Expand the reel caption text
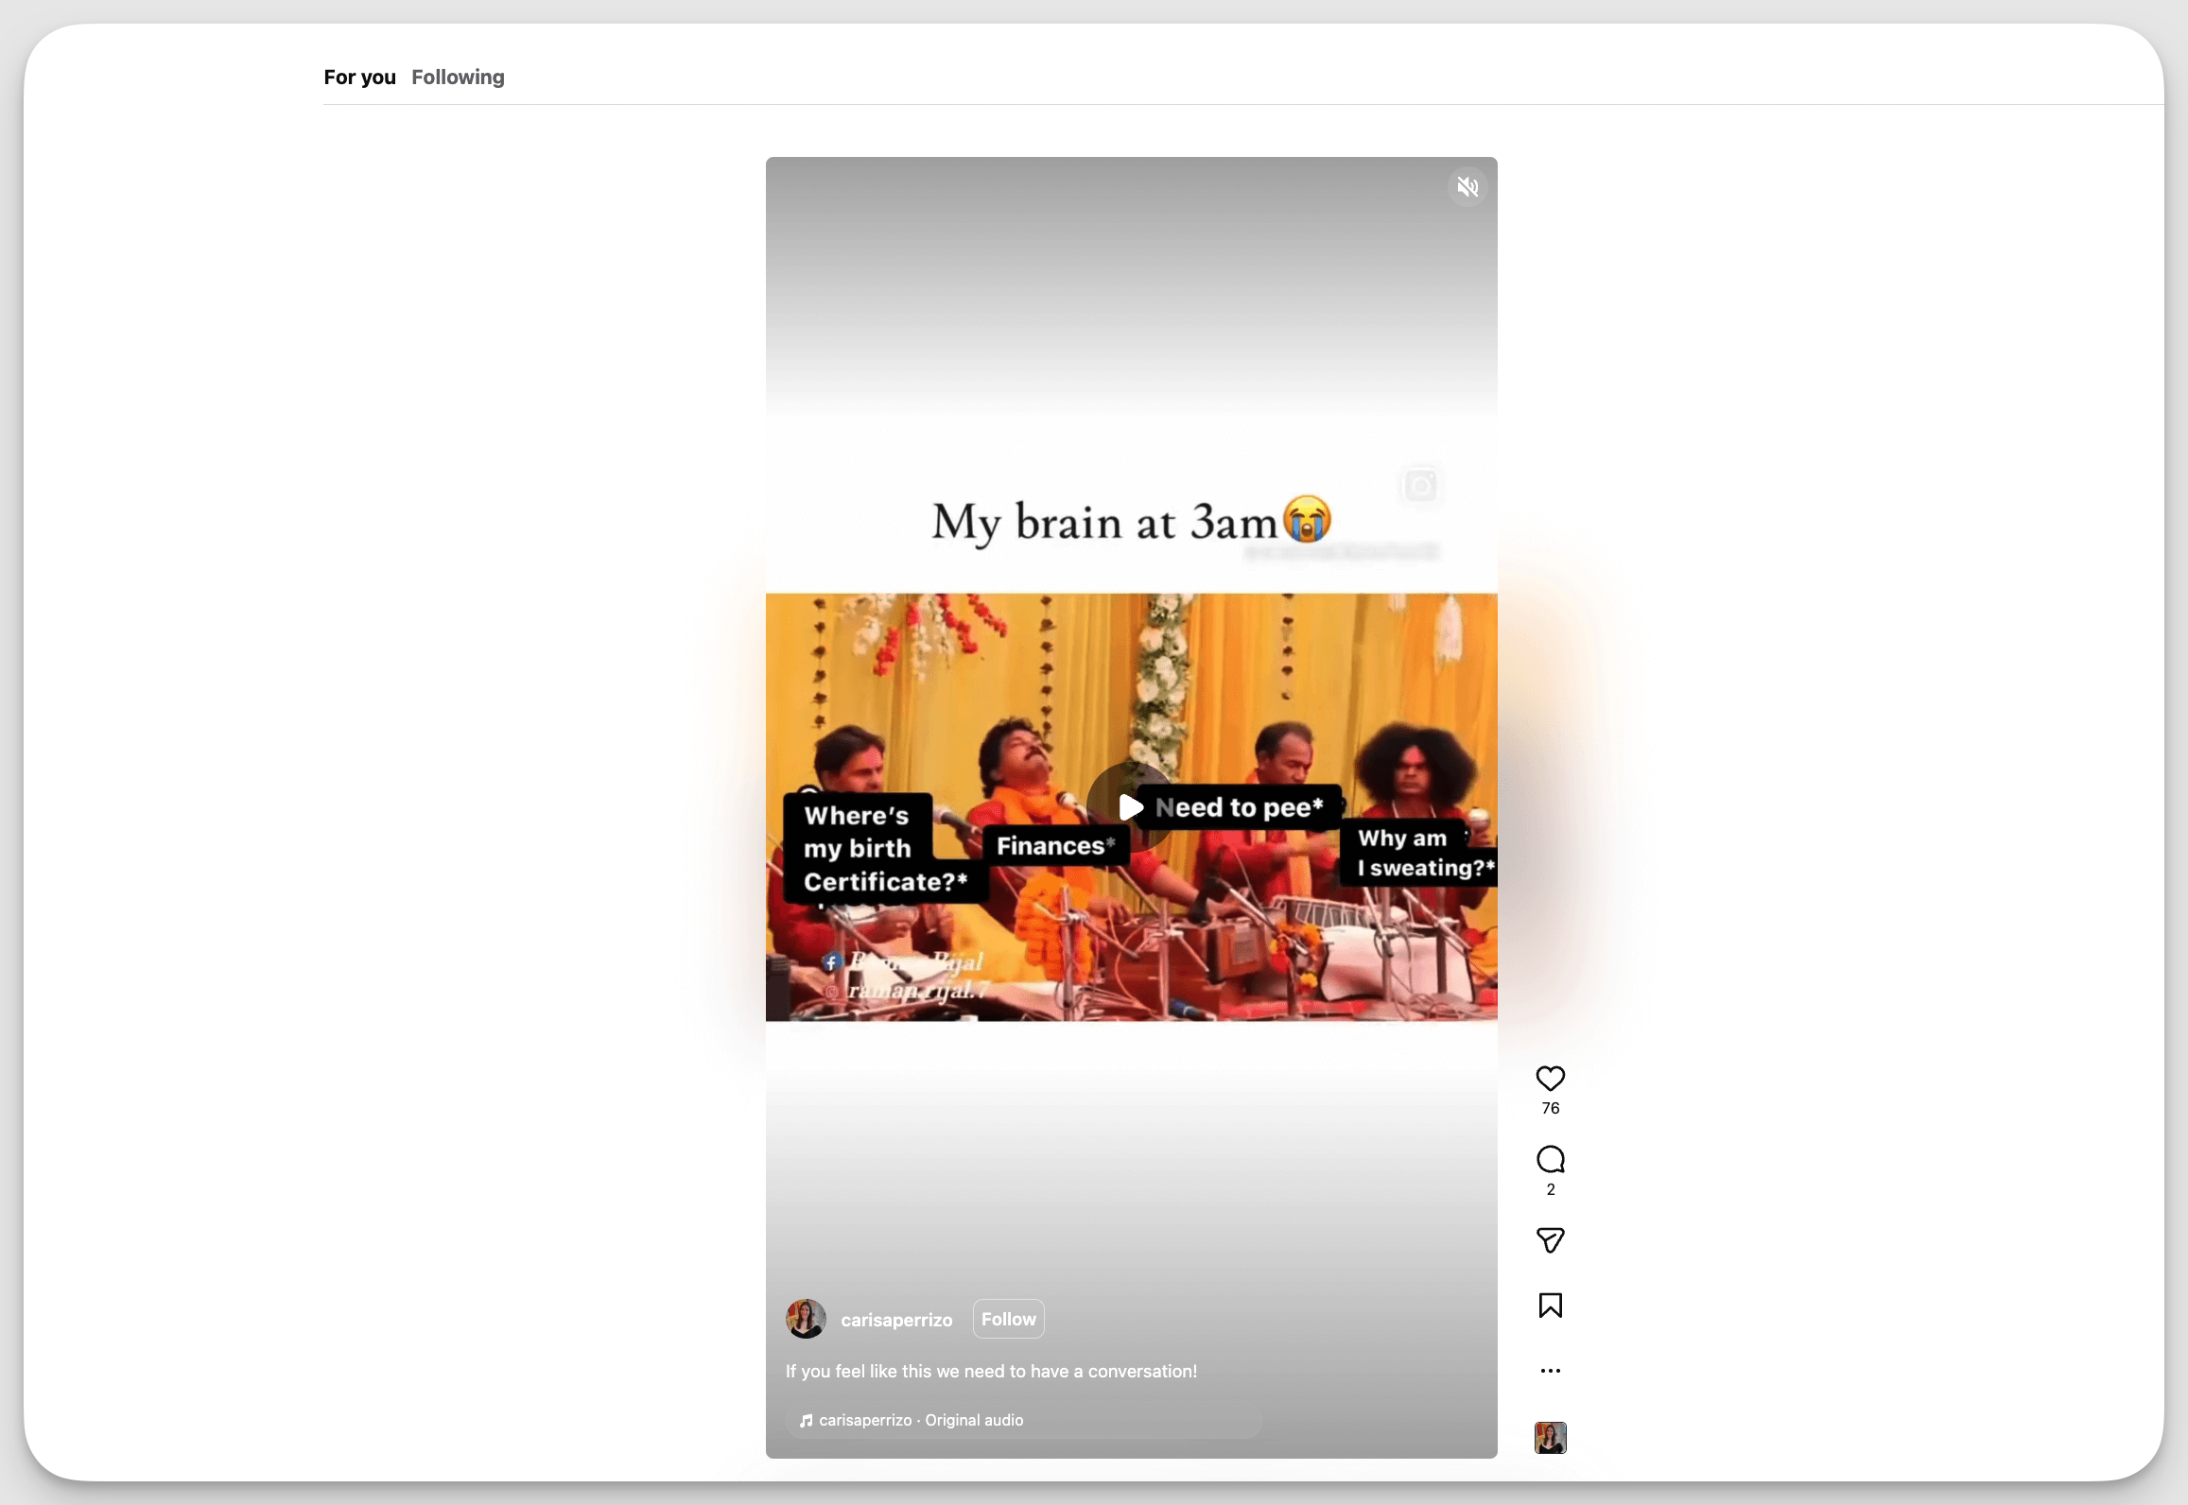 click(991, 1371)
